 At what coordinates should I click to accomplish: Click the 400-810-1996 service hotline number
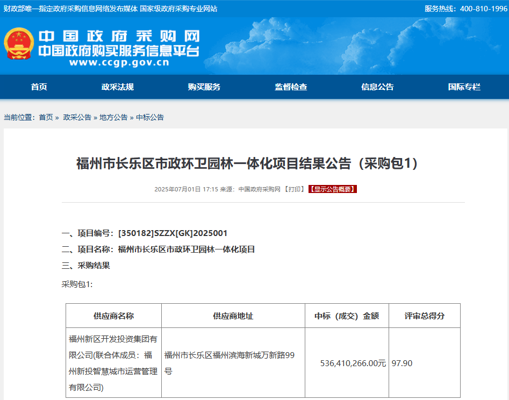(x=483, y=9)
